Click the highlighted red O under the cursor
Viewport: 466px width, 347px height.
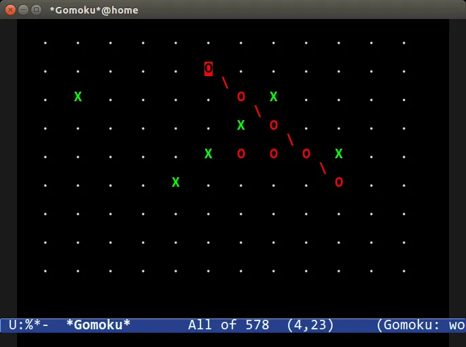pos(209,69)
